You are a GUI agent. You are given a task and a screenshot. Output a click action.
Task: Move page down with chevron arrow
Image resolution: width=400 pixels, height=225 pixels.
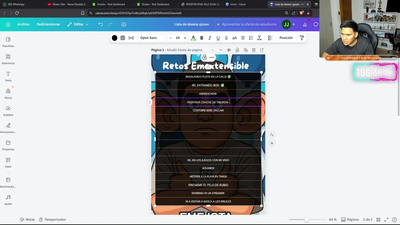click(221, 50)
